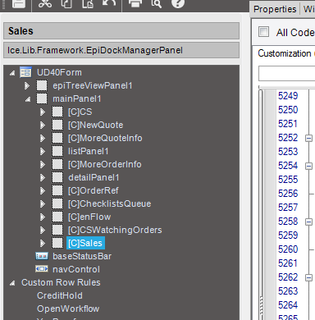The width and height of the screenshot is (315, 320).
Task: Expand the [C]Sales node
Action: tap(43, 244)
